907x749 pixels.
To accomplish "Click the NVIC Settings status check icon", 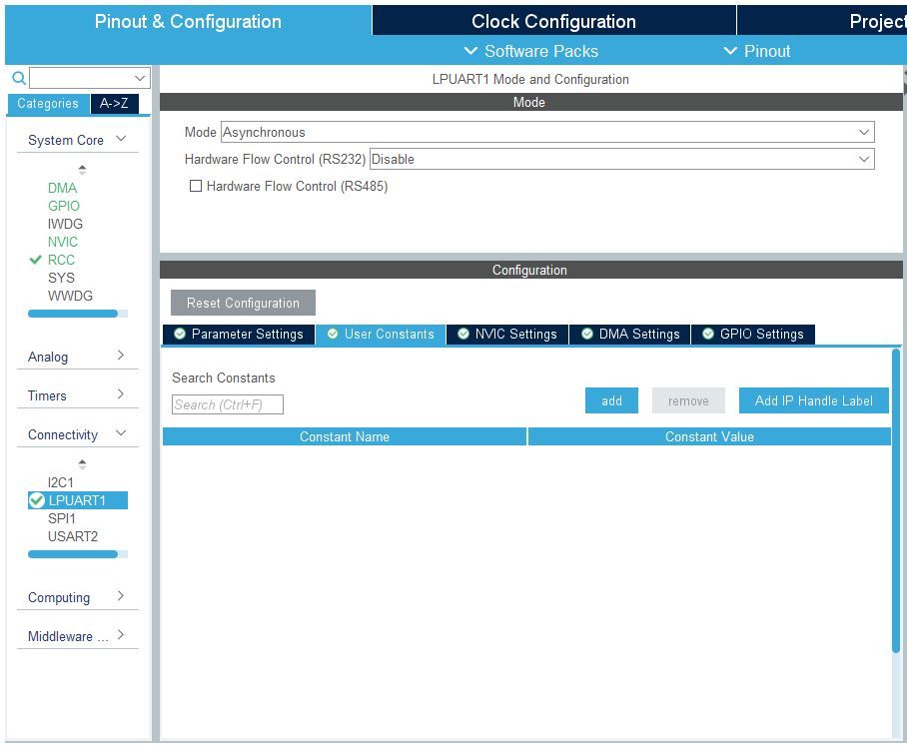I will [463, 334].
